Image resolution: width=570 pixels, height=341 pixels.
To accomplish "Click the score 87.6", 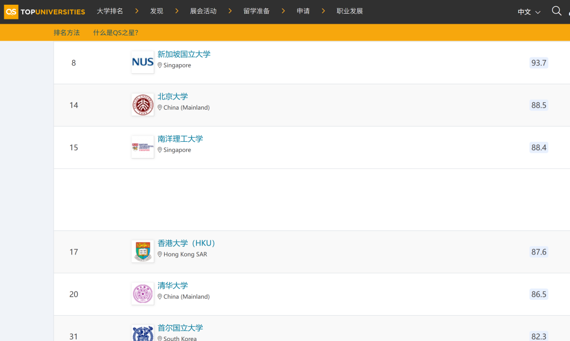I will [x=539, y=252].
